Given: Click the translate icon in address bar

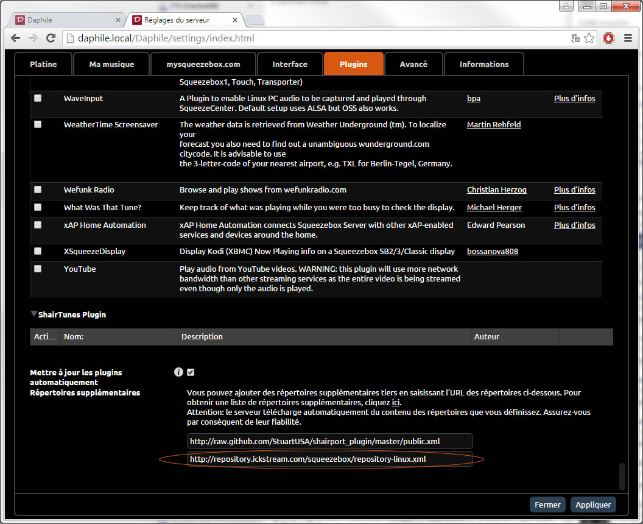Looking at the screenshot, I should [x=575, y=38].
